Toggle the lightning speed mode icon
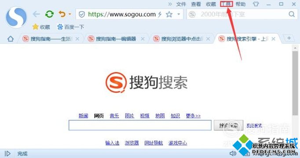Image resolution: width=300 pixels, height=158 pixels. [160, 14]
